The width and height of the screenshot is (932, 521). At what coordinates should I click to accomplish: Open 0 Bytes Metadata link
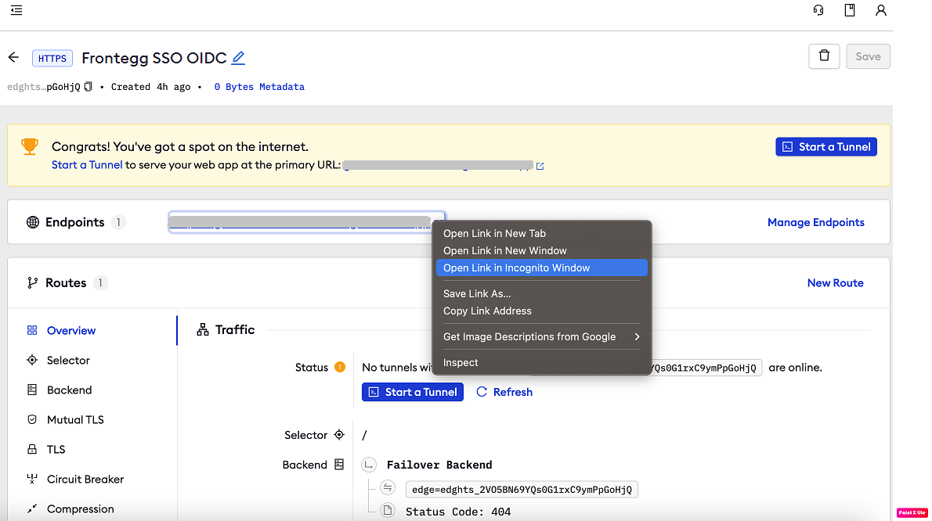tap(259, 87)
